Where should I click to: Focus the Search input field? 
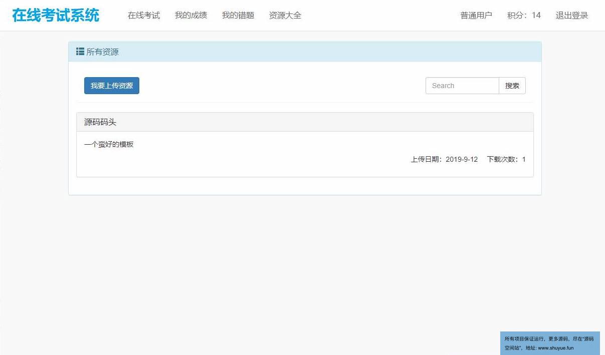pos(462,86)
